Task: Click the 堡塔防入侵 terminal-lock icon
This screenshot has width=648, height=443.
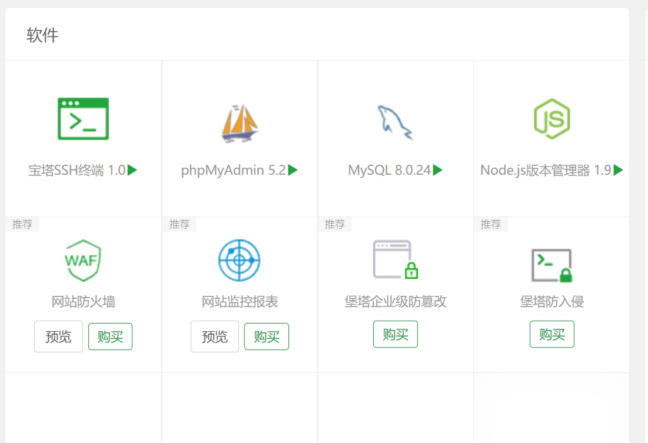Action: [551, 265]
